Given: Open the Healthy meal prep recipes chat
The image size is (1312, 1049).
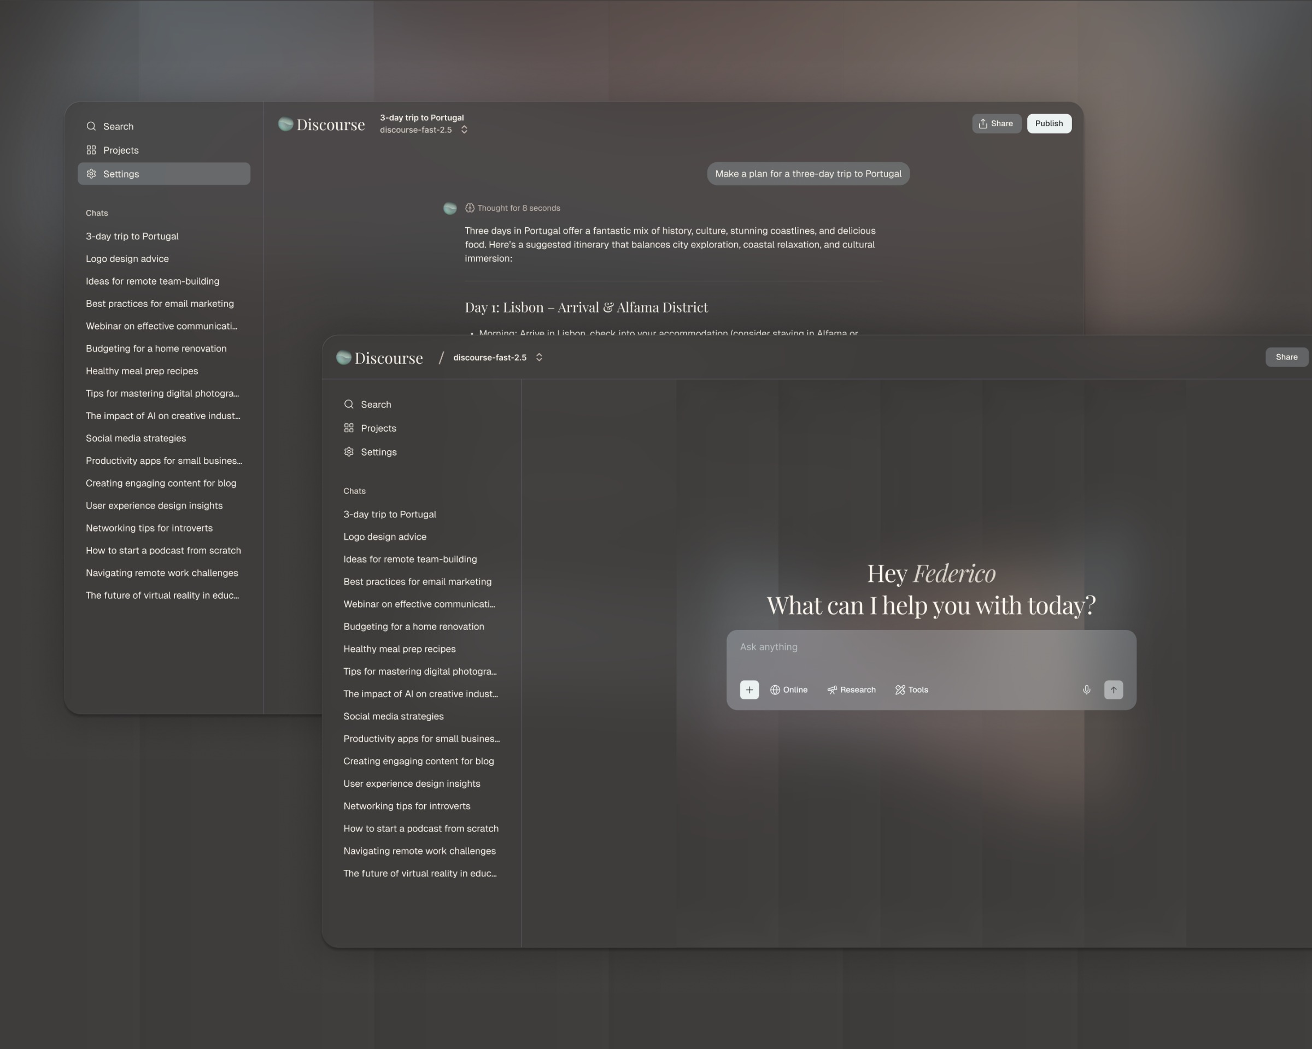Looking at the screenshot, I should click(x=399, y=649).
